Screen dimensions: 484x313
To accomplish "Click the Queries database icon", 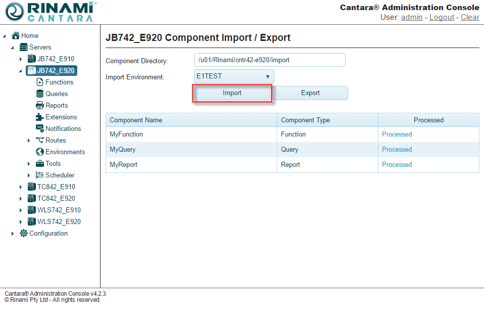I will click(40, 94).
